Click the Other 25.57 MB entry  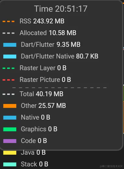43,106
